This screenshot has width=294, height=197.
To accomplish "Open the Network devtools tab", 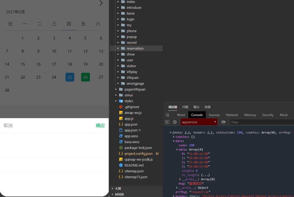I will click(232, 115).
